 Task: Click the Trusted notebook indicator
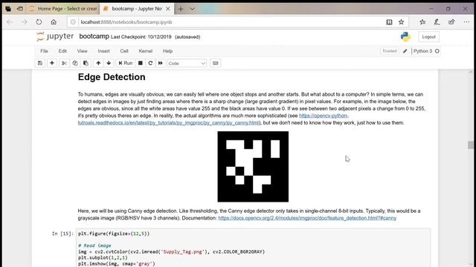click(390, 51)
